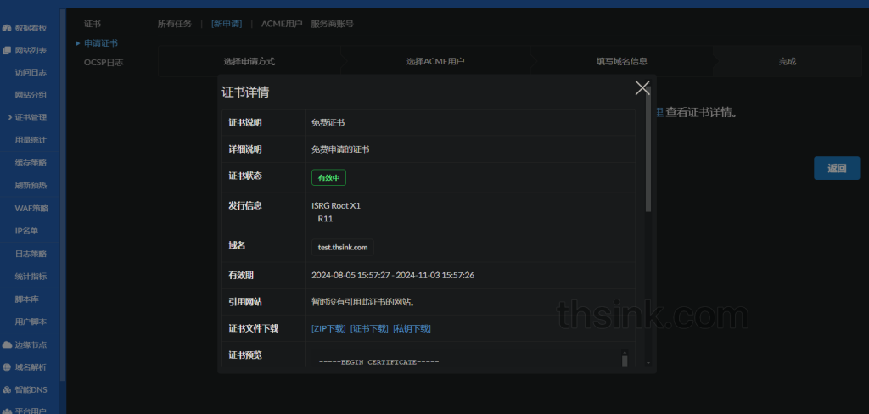869x414 pixels.
Task: Download the certificate via [ZIP下载]
Action: (x=328, y=328)
